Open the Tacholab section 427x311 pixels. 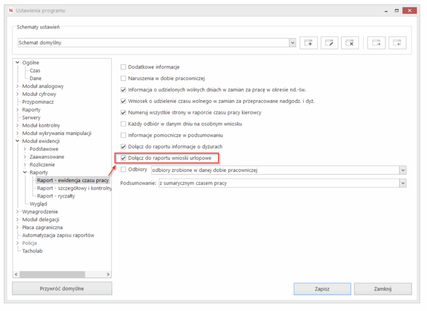[32, 250]
